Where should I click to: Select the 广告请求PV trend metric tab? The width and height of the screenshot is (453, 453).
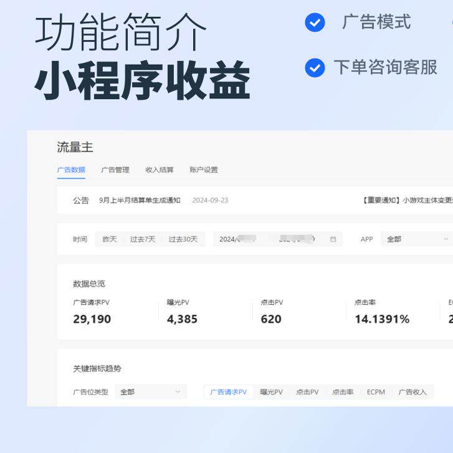[228, 392]
